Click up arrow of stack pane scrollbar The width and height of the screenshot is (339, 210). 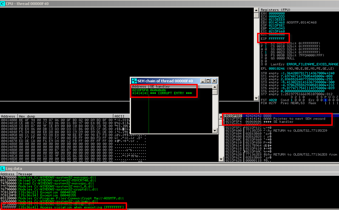tap(222, 116)
